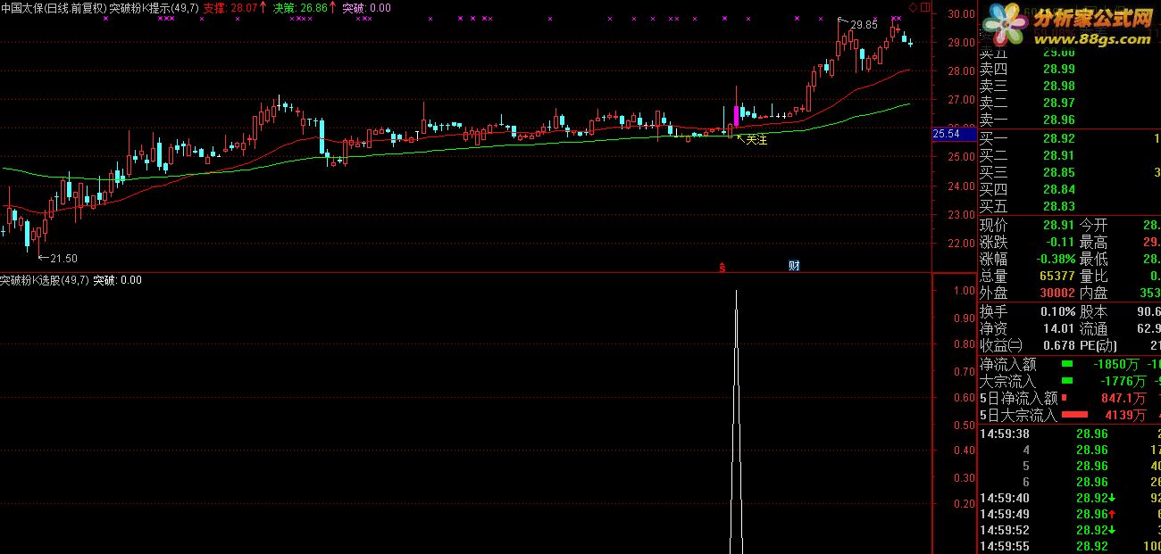Click the 涨跌 -0.11 value
Viewport: 1161px width, 554px height.
1058,243
